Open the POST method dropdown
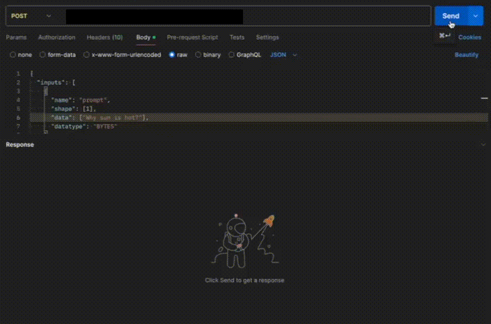 [x=31, y=16]
